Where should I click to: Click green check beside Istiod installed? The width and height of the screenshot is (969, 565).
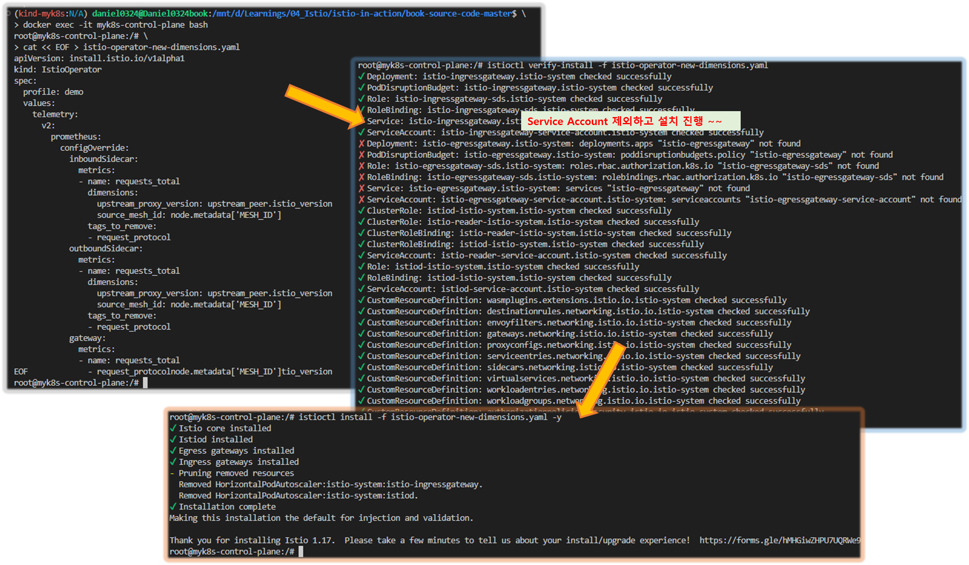coord(173,440)
